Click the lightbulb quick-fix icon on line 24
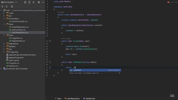The height and width of the screenshot is (100, 178). pyautogui.click(x=50, y=67)
